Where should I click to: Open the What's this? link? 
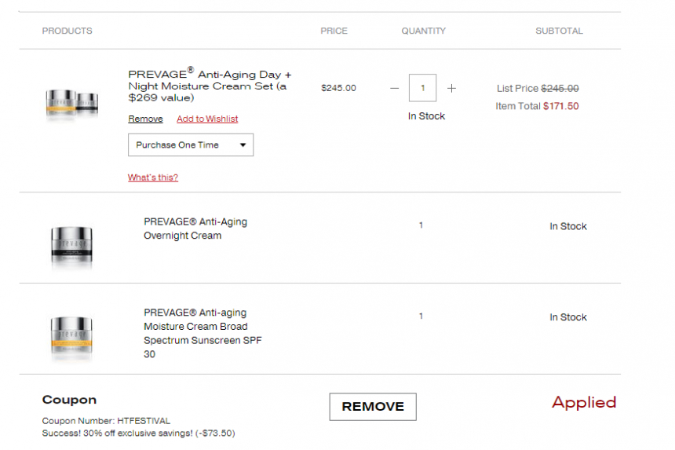tap(153, 177)
